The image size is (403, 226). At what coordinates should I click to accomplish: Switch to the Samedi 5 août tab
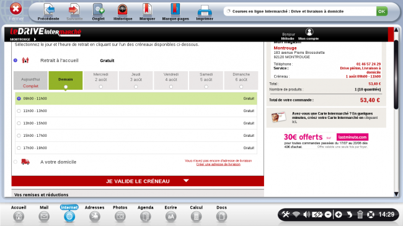[x=206, y=80]
